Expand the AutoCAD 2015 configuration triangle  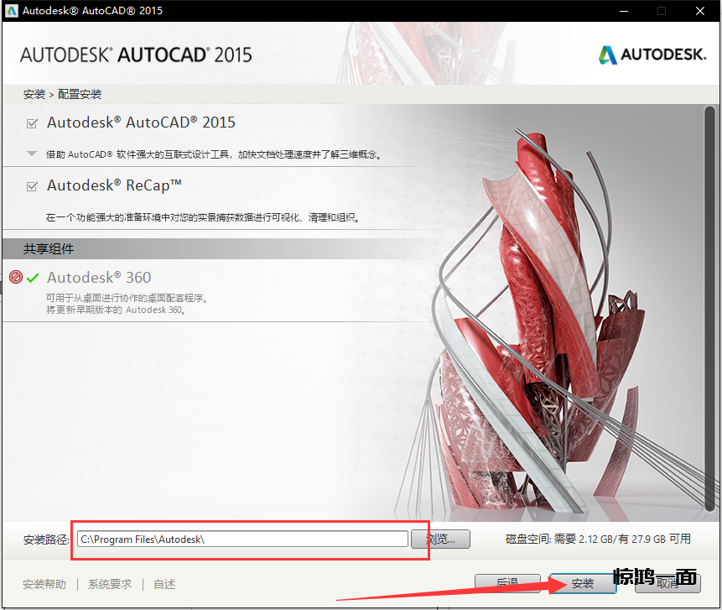pos(32,154)
